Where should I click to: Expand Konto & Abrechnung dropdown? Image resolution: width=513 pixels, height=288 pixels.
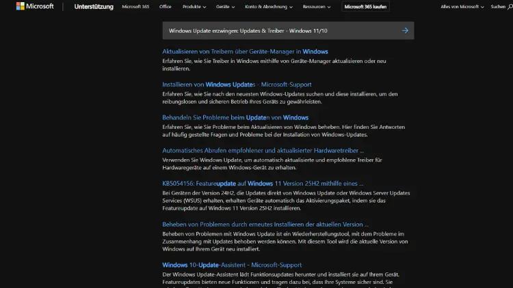pyautogui.click(x=269, y=7)
